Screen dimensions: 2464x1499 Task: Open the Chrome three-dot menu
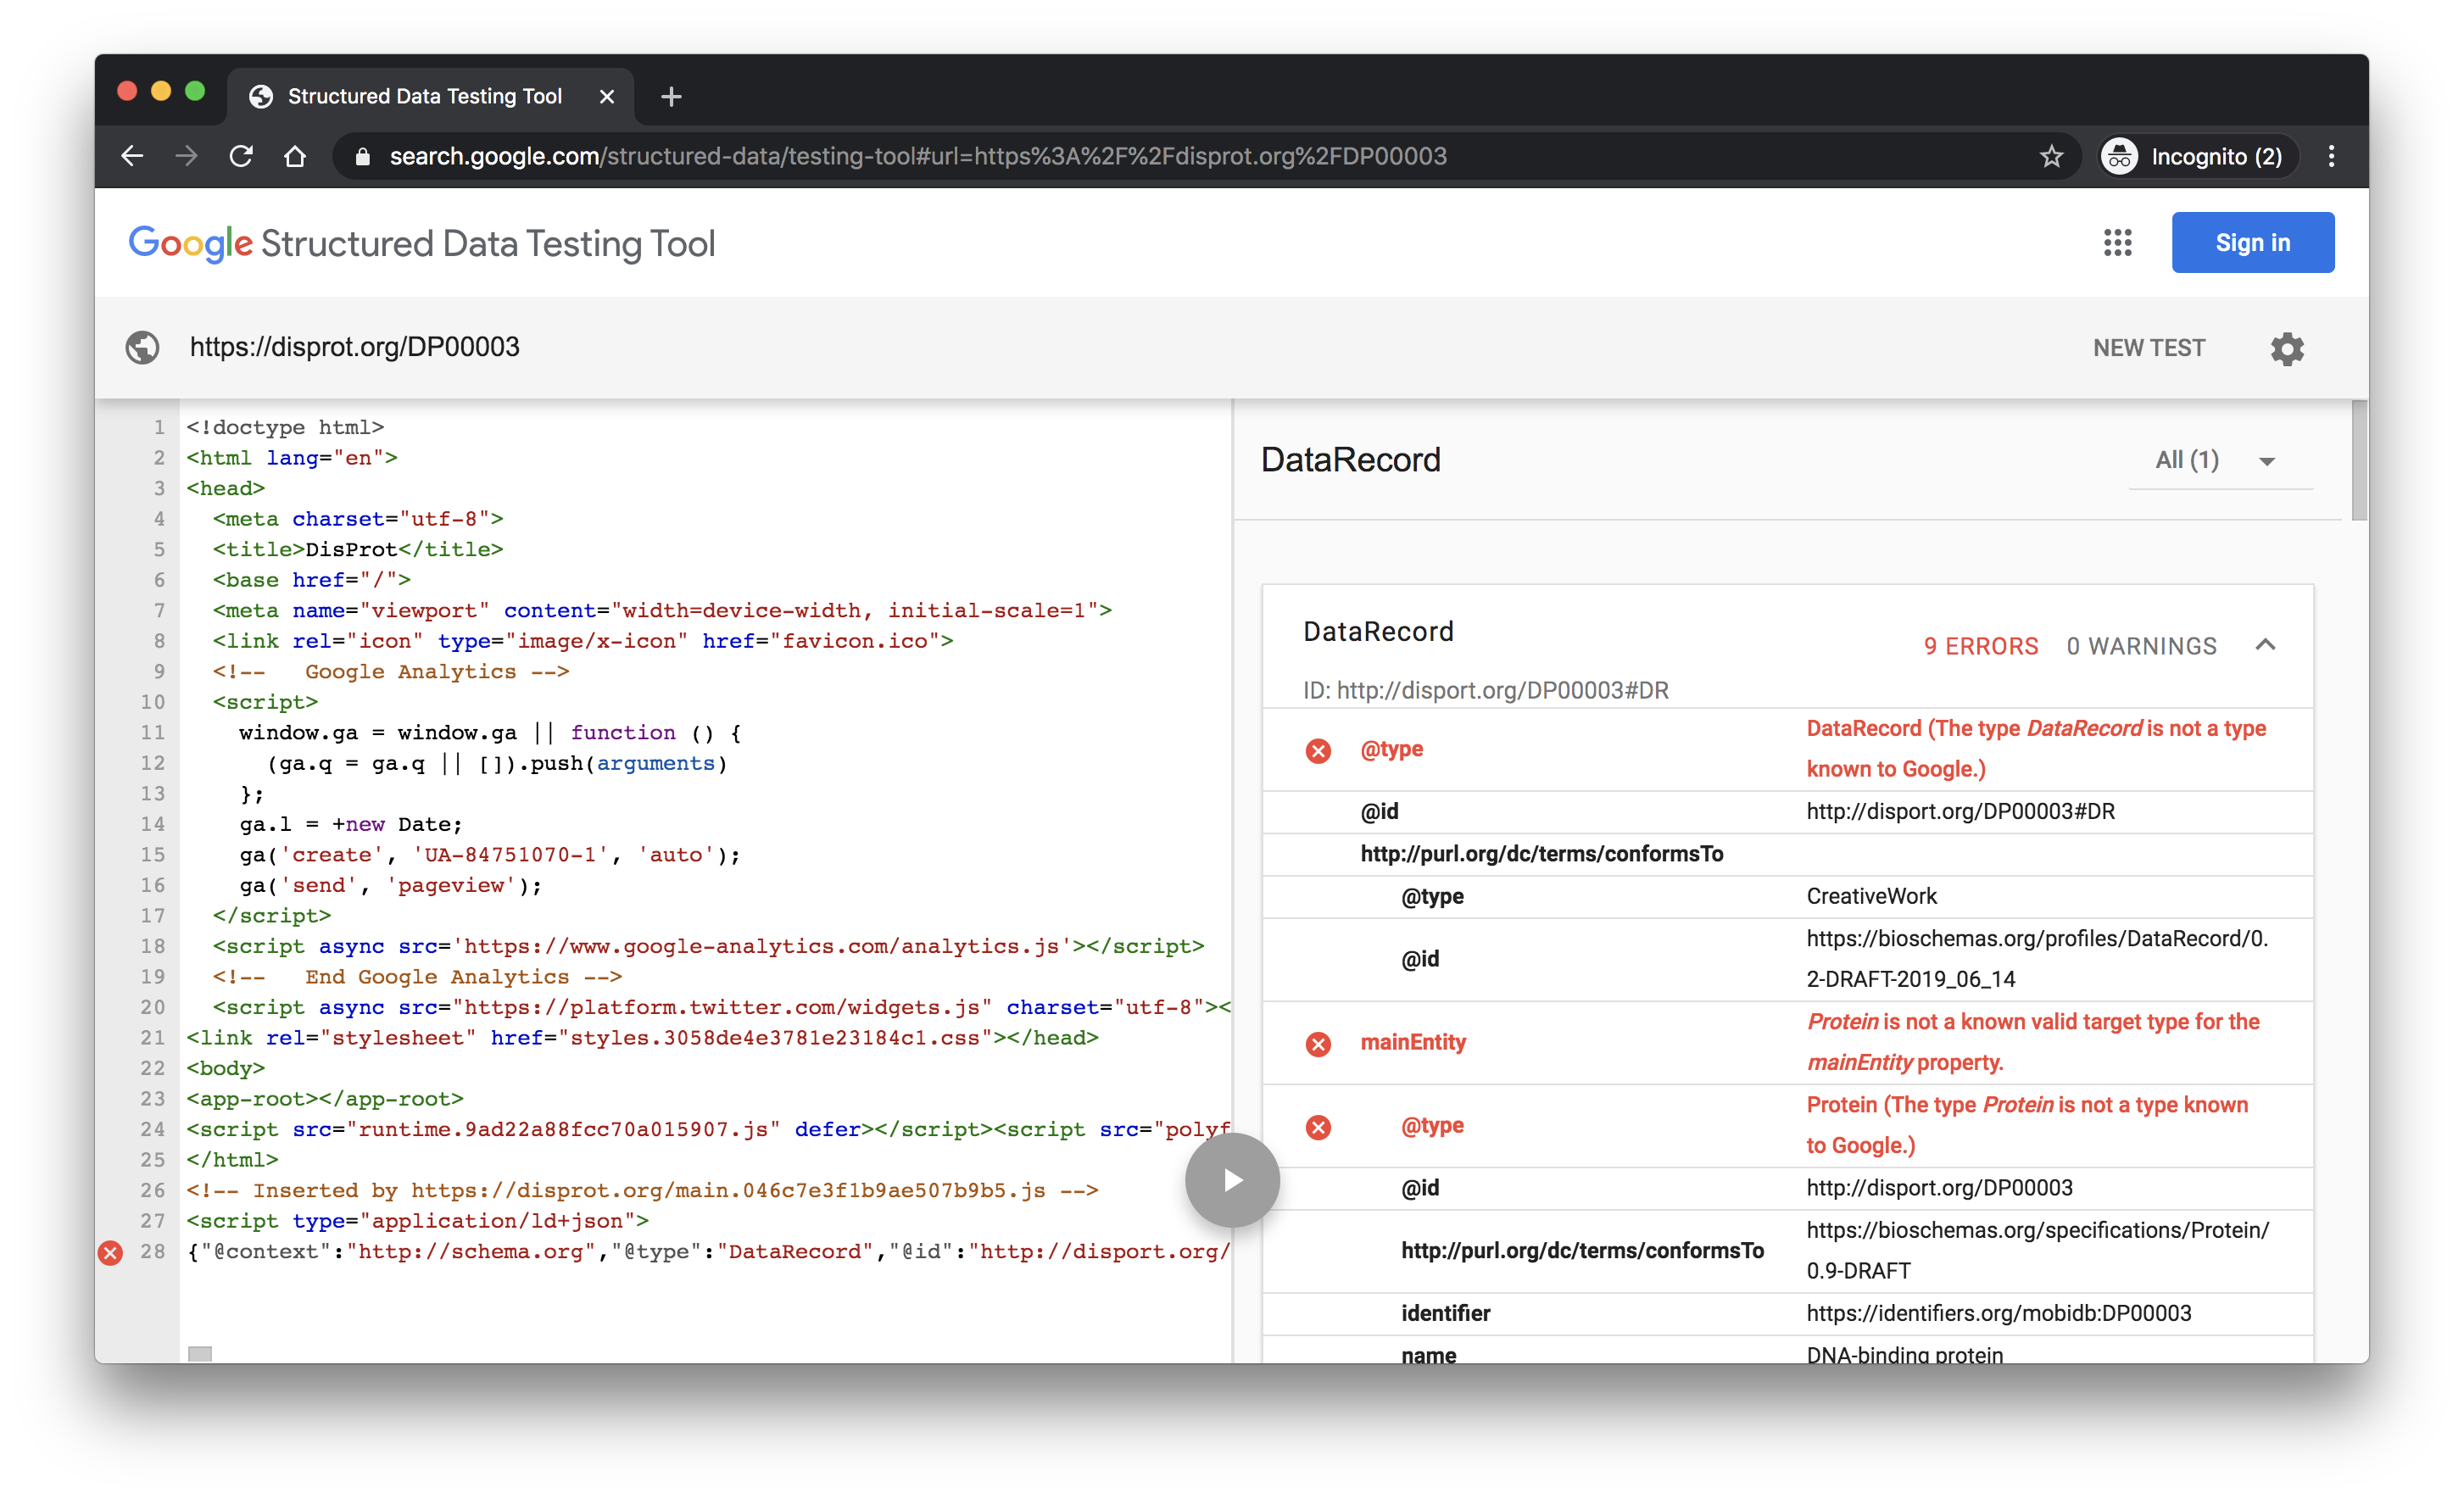2331,156
